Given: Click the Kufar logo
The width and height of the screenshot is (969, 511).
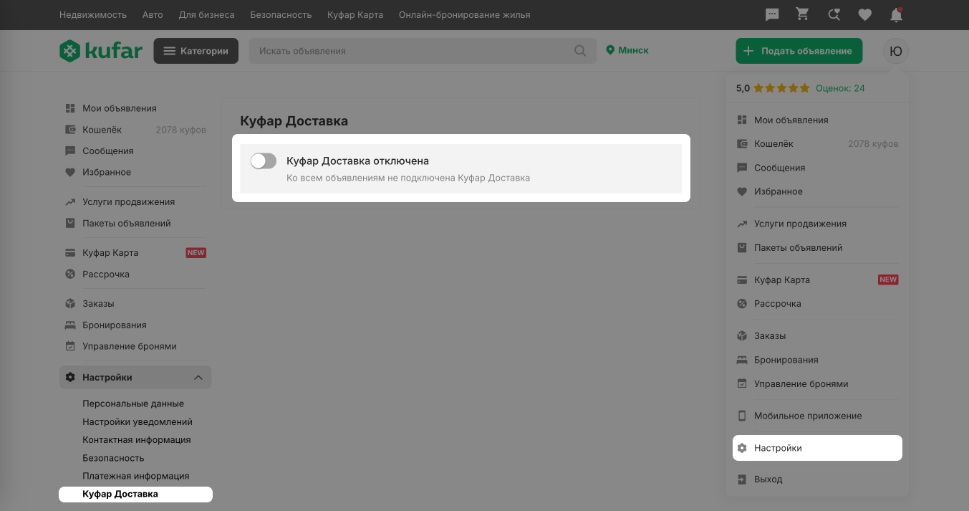Looking at the screenshot, I should click(x=101, y=51).
